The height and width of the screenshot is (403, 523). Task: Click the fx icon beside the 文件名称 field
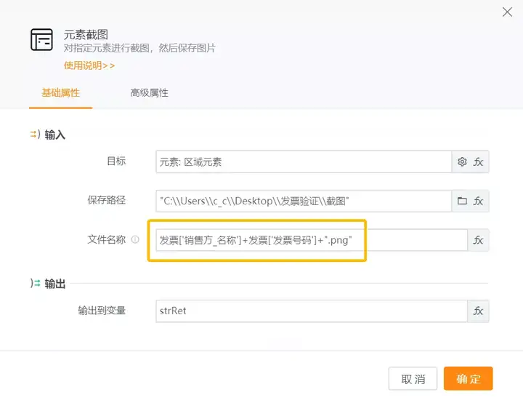point(479,240)
